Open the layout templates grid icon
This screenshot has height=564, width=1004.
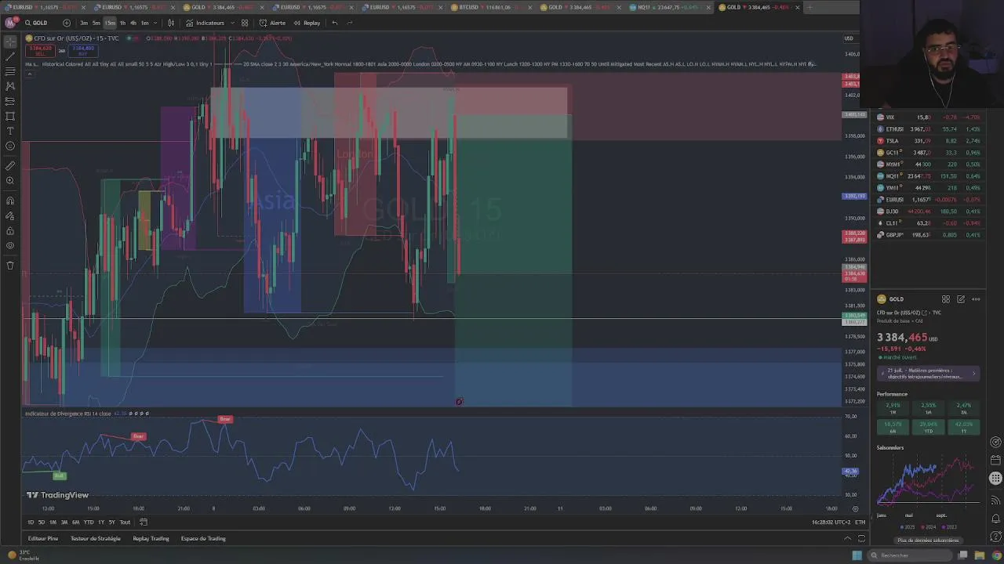pyautogui.click(x=245, y=23)
